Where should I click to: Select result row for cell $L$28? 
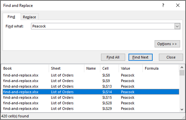pyautogui.click(x=91, y=103)
